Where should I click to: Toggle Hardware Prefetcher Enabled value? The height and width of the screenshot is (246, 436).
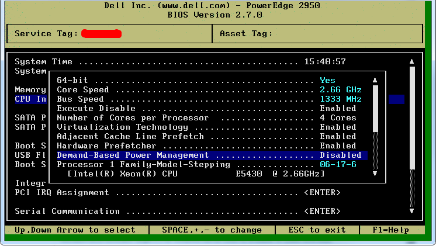(338, 145)
